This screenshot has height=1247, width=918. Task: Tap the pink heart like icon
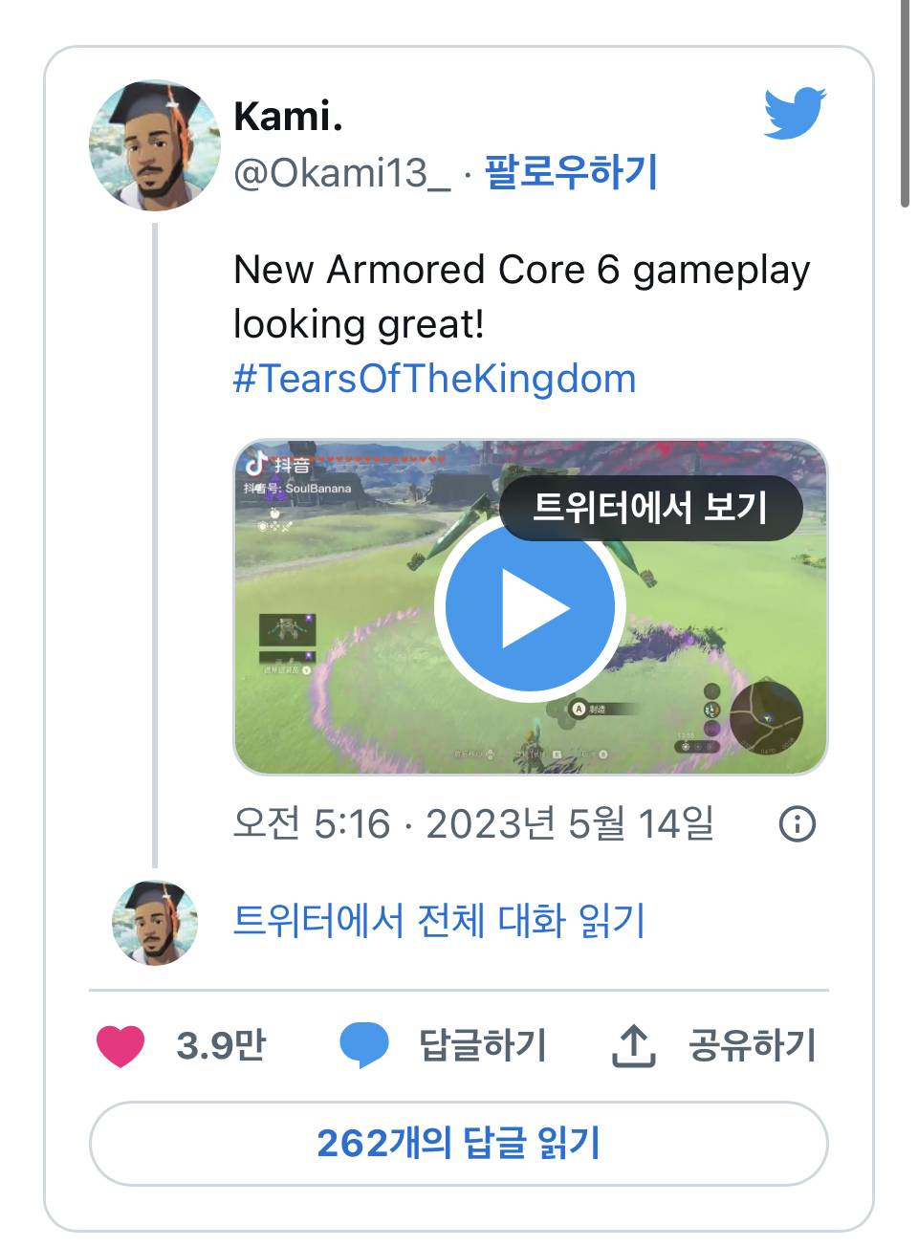point(120,1045)
